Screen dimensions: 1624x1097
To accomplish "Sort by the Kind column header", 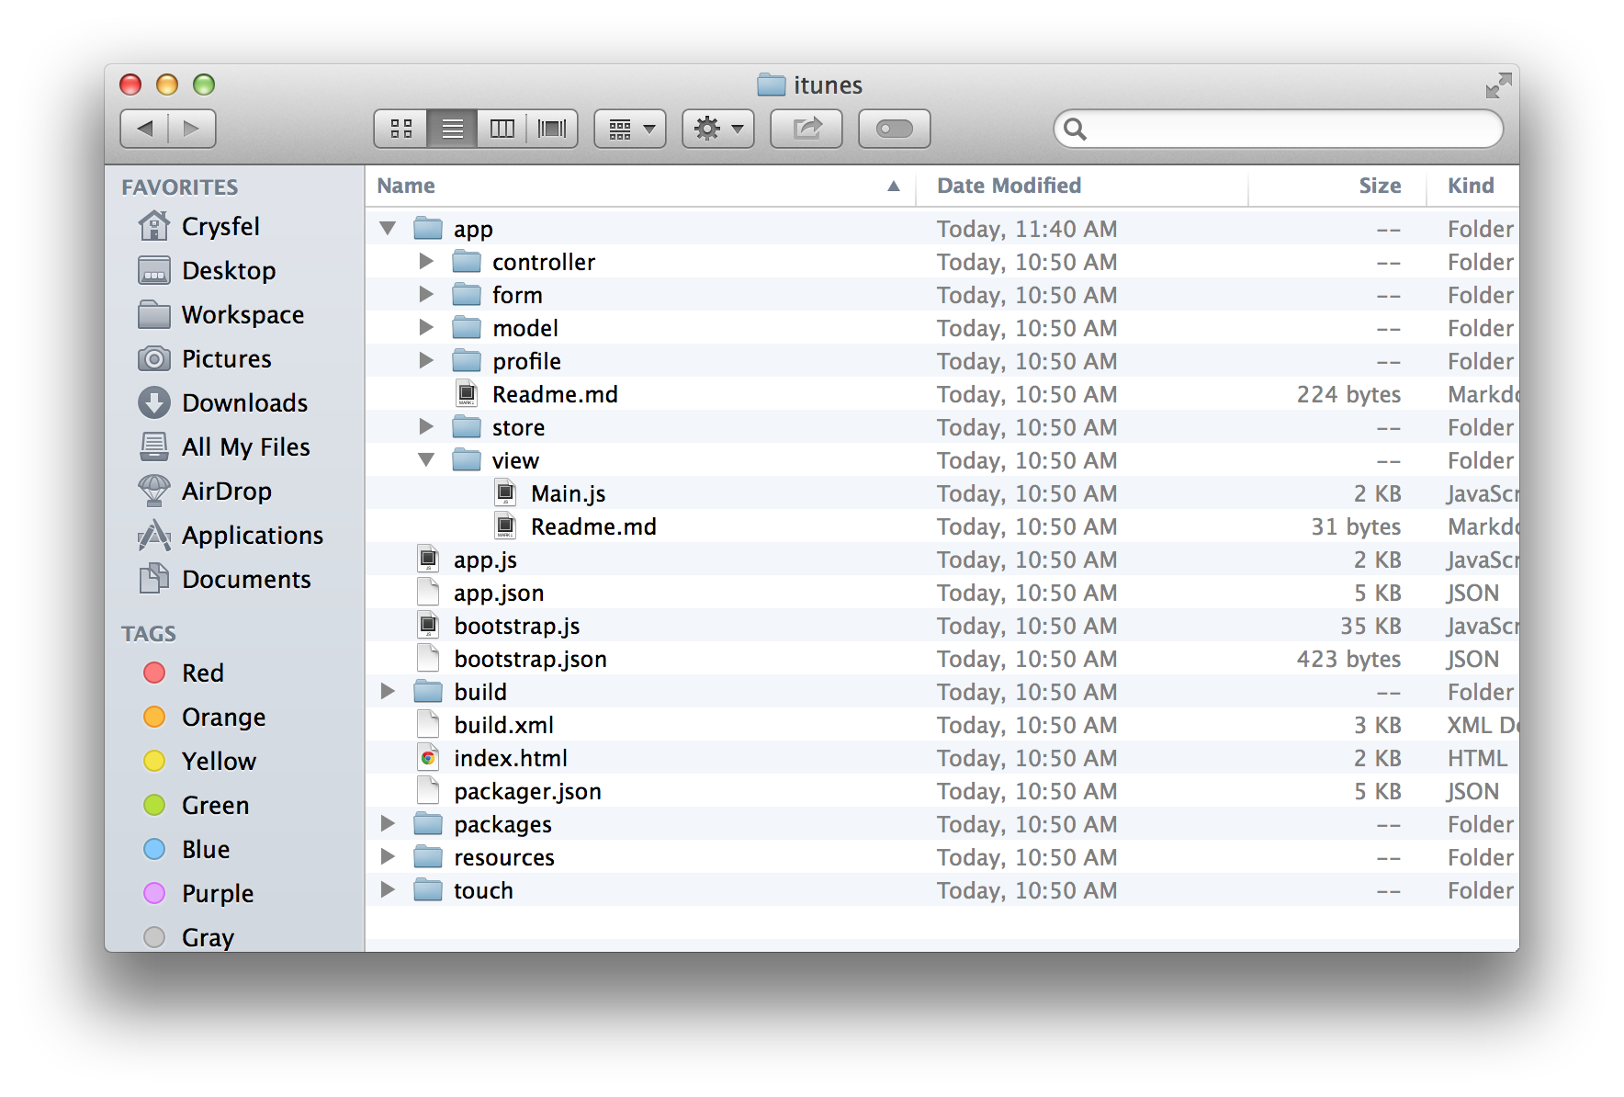I will click(1472, 186).
